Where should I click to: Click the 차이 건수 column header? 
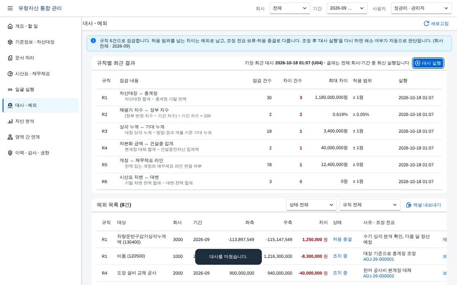tap(292, 81)
